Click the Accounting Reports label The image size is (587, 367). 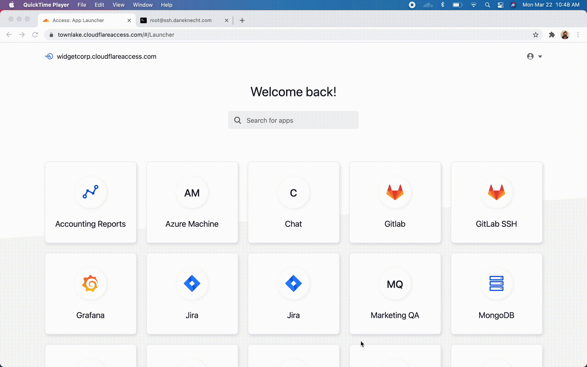(90, 224)
